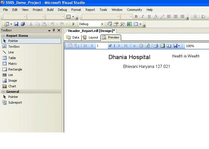
Task: Click the Foreground Color icon
Action: coord(156,17)
